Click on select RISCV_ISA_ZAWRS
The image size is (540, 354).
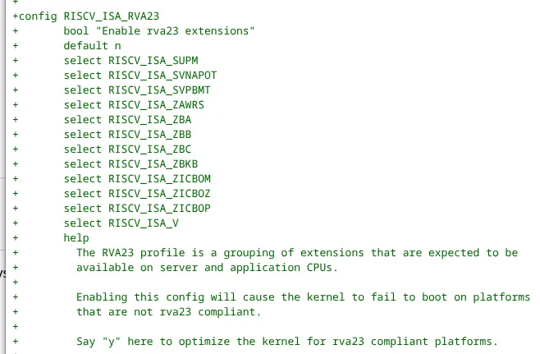(134, 104)
